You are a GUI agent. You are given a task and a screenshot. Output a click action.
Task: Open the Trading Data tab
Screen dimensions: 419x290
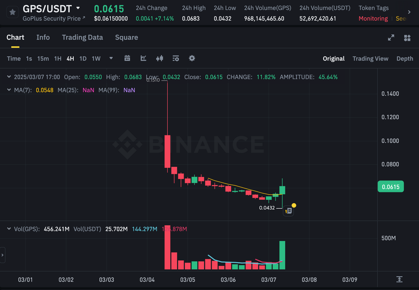pos(82,37)
